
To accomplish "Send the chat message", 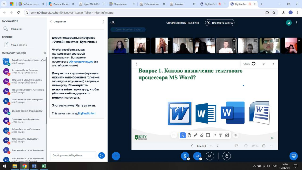I will 101,156.
